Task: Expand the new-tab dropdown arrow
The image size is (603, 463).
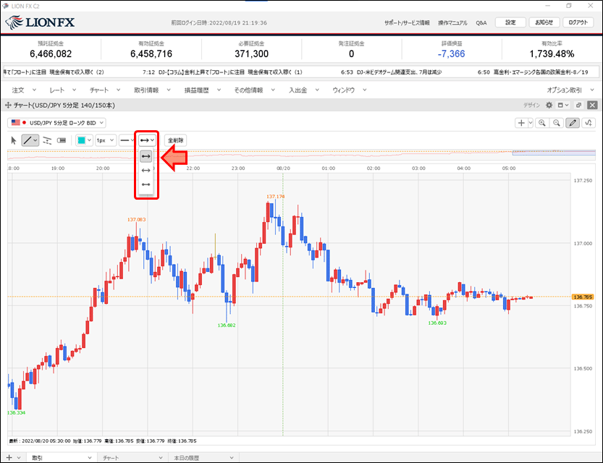Action: [19, 458]
